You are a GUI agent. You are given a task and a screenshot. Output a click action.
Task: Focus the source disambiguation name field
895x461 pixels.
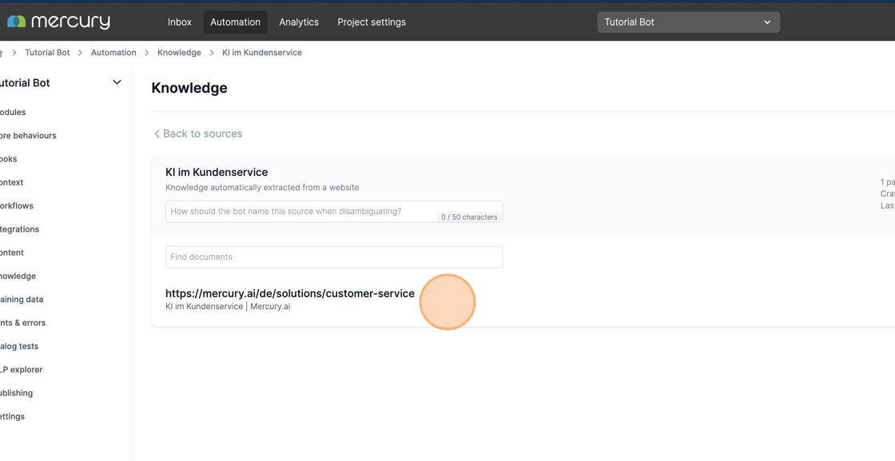tap(334, 211)
